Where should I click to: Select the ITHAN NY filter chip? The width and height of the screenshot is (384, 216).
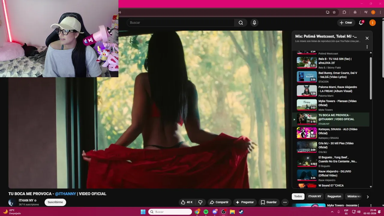(x=315, y=196)
